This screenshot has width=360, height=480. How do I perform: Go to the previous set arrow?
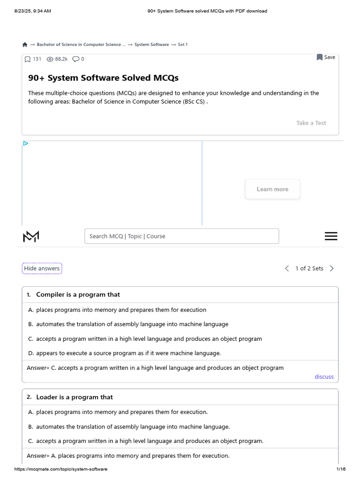pos(287,269)
